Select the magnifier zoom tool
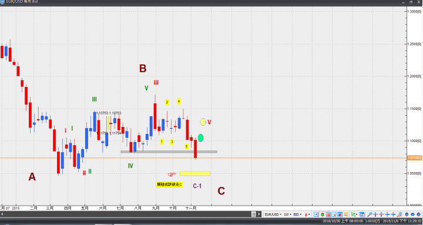The height and width of the screenshot is (225, 423). 370,214
